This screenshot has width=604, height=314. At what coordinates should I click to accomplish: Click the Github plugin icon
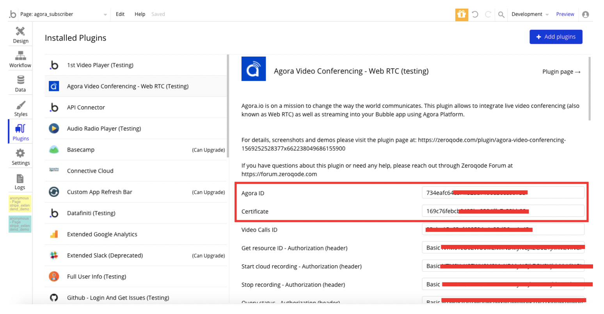(x=54, y=298)
